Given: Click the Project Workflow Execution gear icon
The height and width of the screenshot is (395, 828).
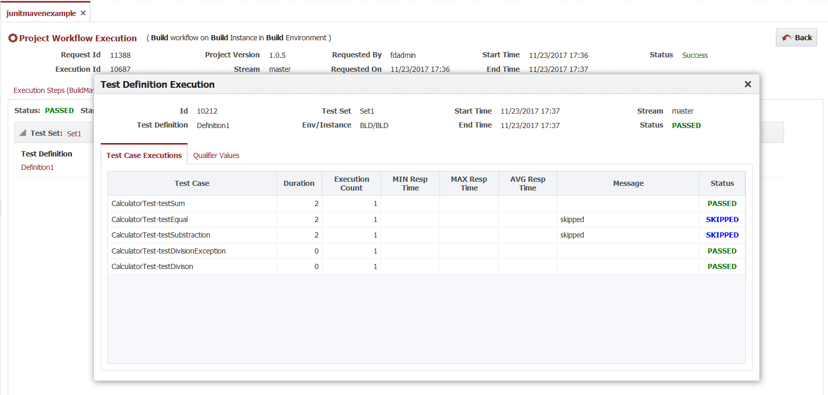Looking at the screenshot, I should coord(13,38).
